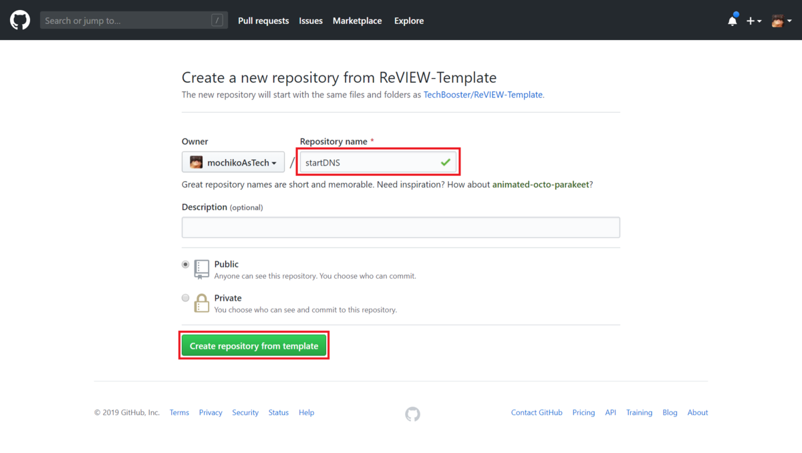
Task: Open the Blog footer link
Action: coord(670,413)
